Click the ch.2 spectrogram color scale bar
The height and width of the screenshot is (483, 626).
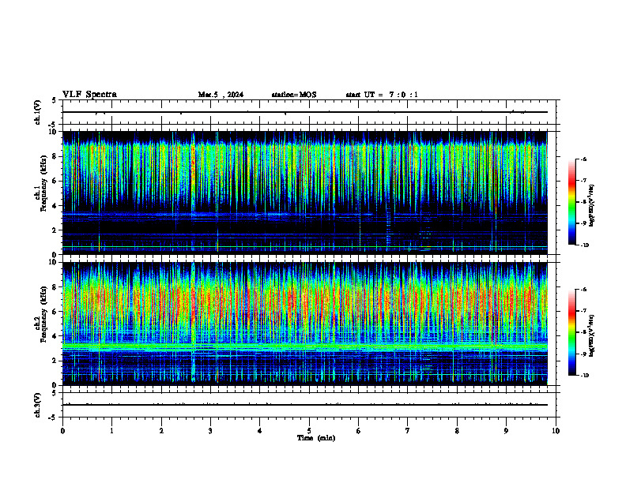point(571,332)
